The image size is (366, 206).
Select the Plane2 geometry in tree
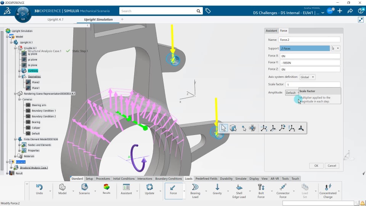coord(36,82)
